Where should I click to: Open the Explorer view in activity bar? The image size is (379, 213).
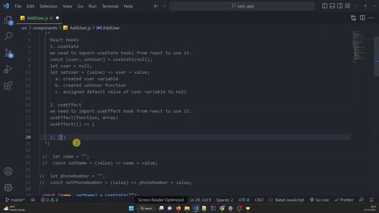click(8, 20)
